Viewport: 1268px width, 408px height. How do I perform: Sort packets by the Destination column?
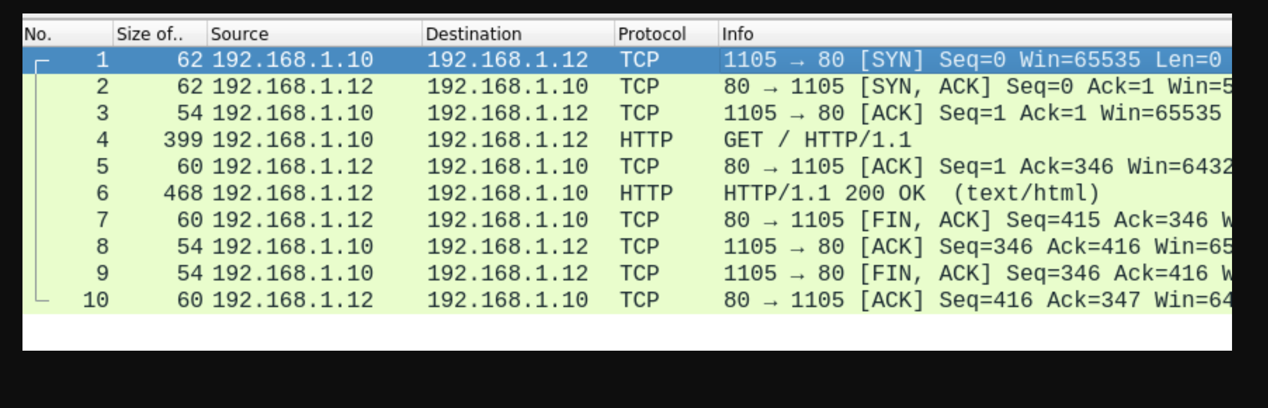[x=475, y=34]
